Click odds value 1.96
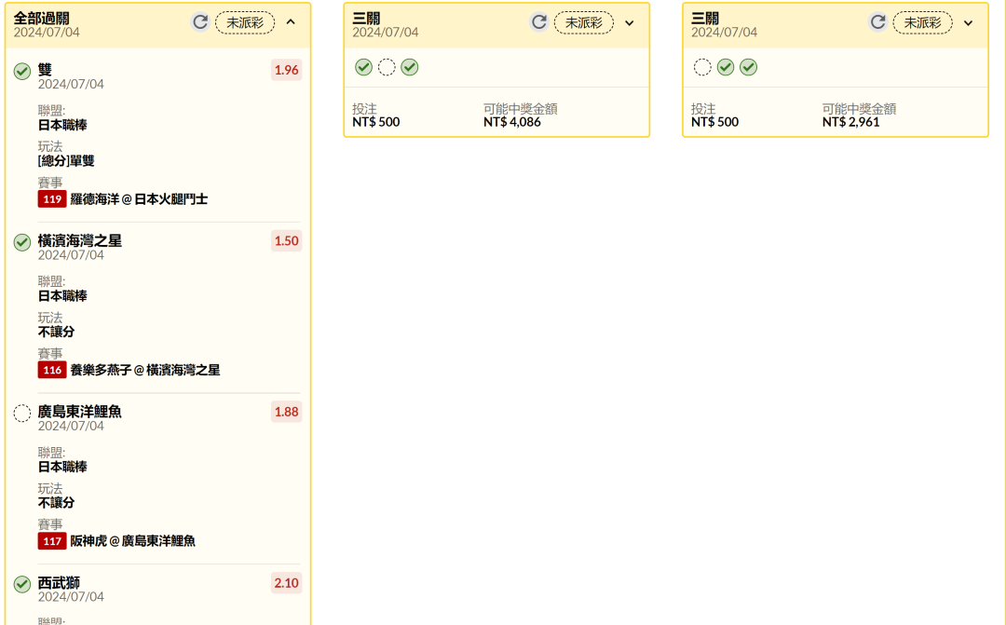This screenshot has width=1006, height=625. coord(286,70)
